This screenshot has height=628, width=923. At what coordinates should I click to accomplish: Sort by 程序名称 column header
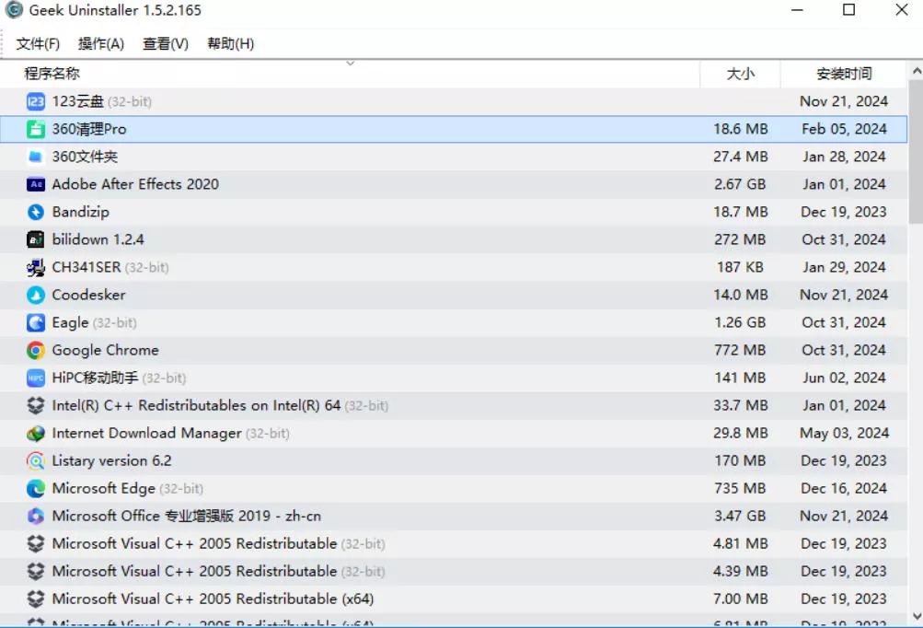tap(350, 74)
